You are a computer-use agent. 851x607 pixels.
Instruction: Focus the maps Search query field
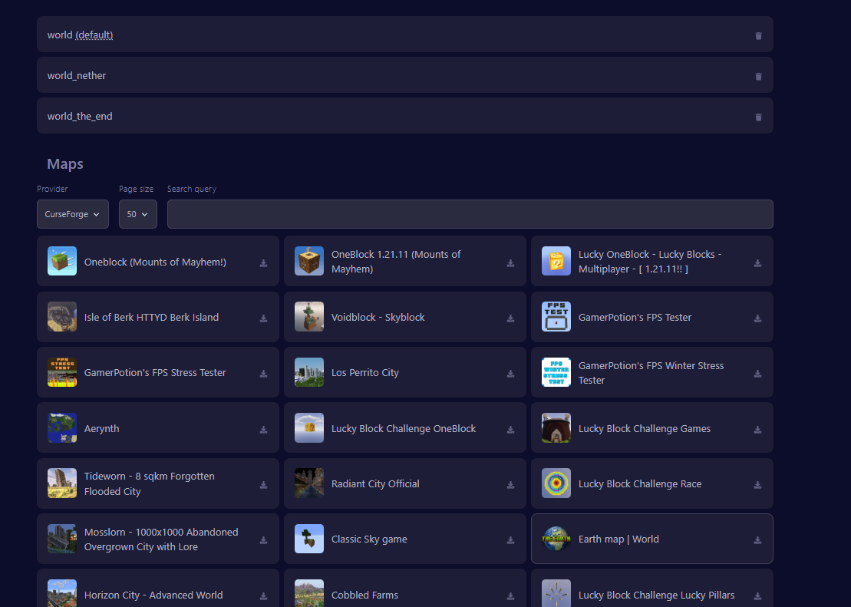click(x=470, y=214)
